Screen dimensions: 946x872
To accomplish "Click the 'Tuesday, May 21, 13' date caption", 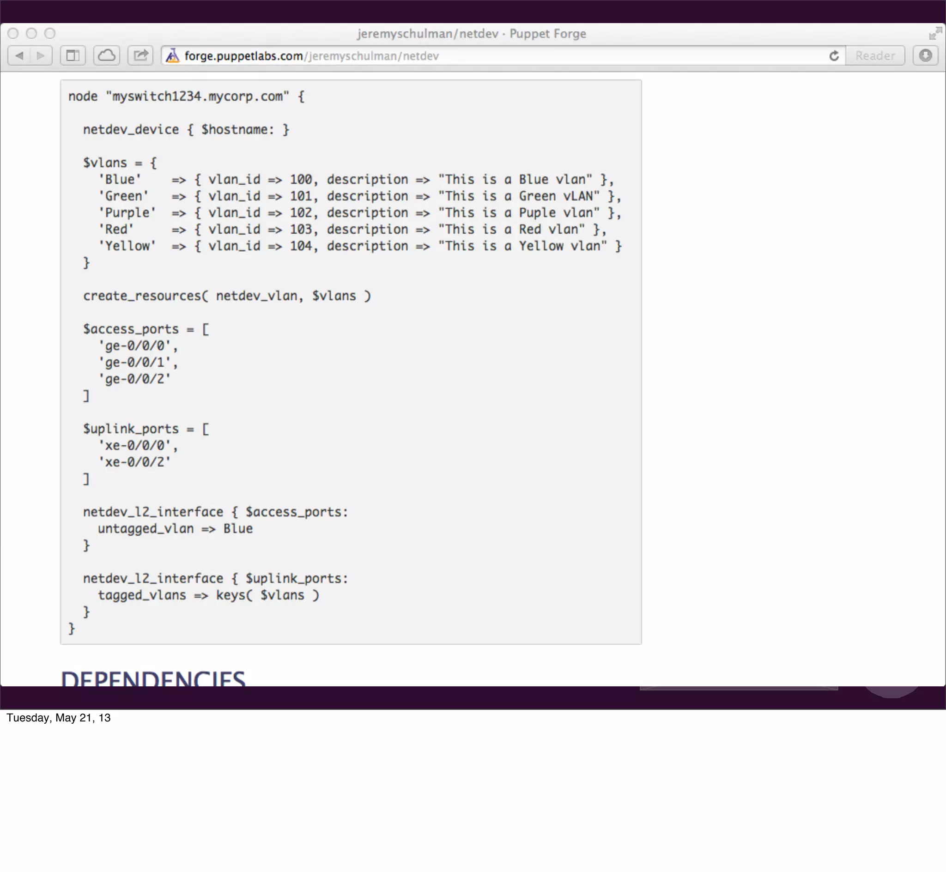I will [x=59, y=718].
